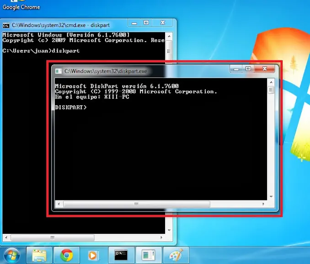
Task: Click 'C:\Users\juan>diskpart' line in cmd window
Action: coord(41,51)
